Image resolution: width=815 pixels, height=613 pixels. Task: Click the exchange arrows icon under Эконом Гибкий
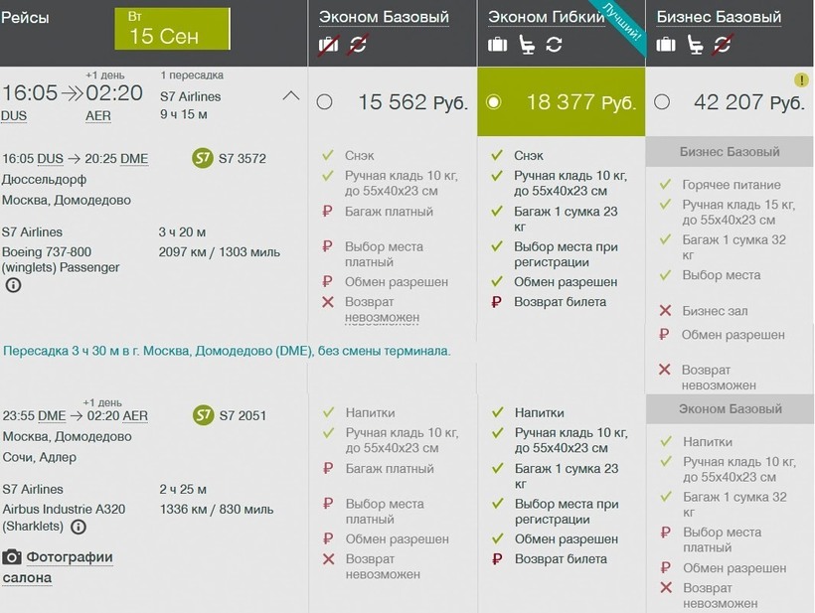[554, 44]
